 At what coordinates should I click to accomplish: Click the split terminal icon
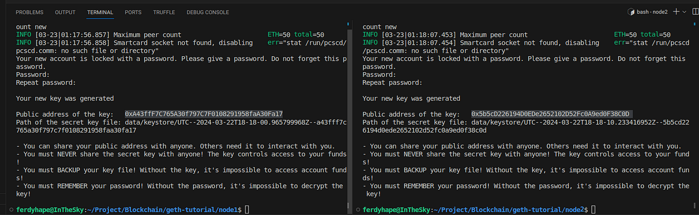pyautogui.click(x=695, y=11)
